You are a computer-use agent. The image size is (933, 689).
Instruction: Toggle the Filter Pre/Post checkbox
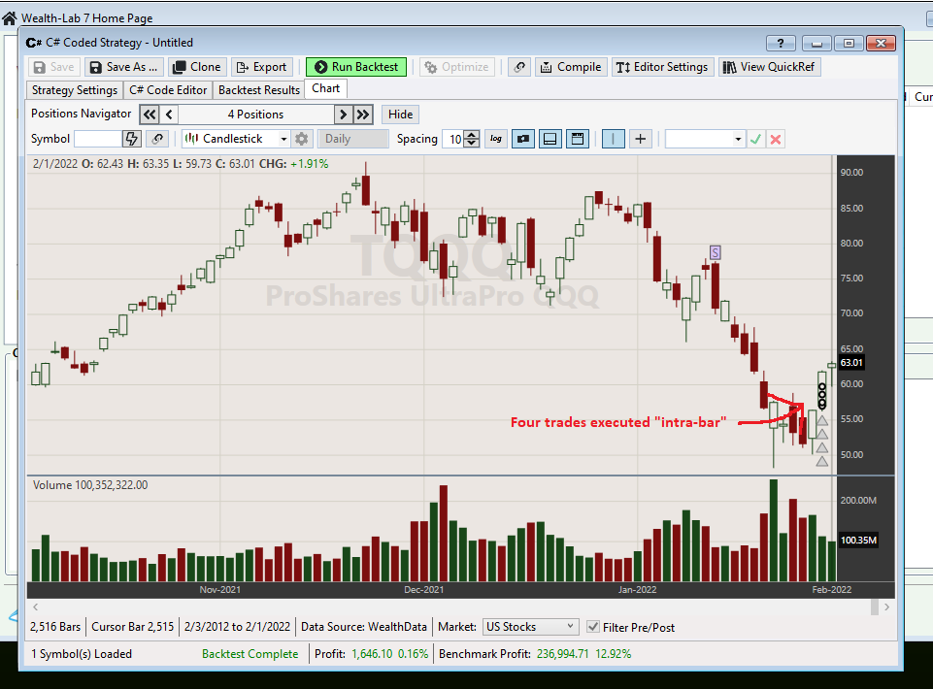[592, 627]
